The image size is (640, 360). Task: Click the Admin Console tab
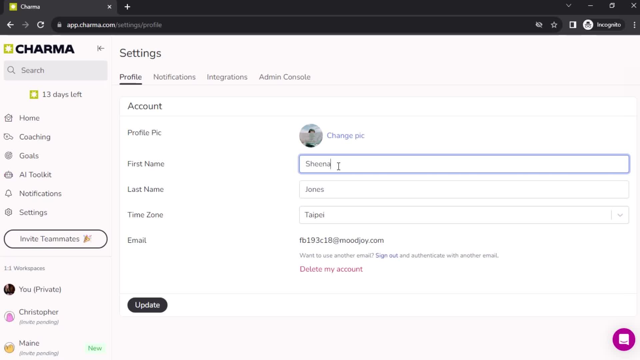285,77
